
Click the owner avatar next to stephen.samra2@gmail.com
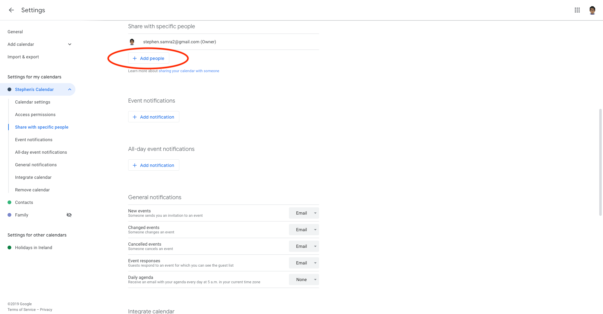pyautogui.click(x=132, y=42)
